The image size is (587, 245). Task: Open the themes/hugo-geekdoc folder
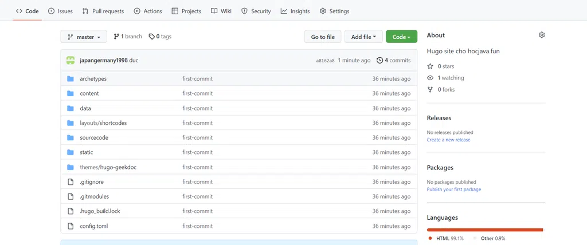click(108, 167)
